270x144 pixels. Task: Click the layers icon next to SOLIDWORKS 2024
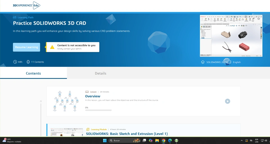coord(203,62)
